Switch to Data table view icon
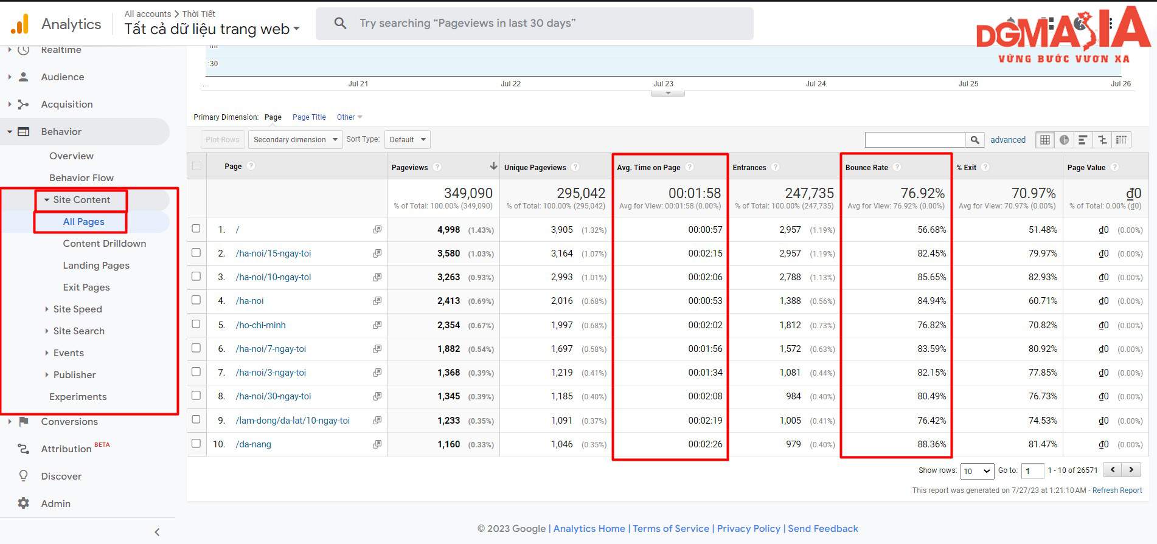Image resolution: width=1157 pixels, height=544 pixels. tap(1045, 140)
